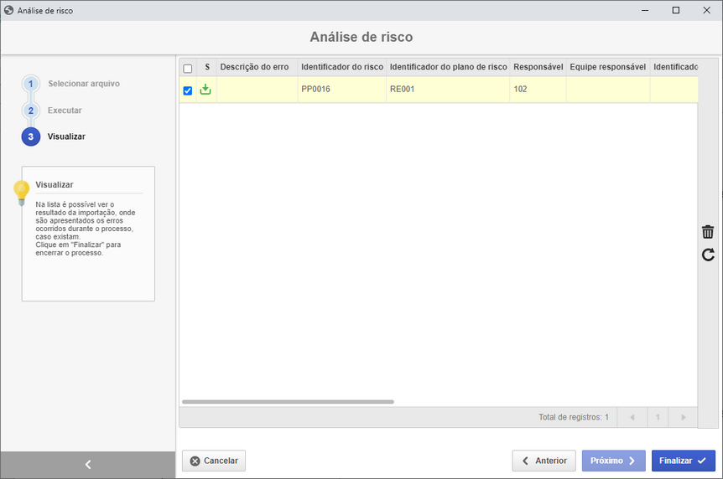
Task: Click the app globe icon in title bar
Action: pos(8,10)
